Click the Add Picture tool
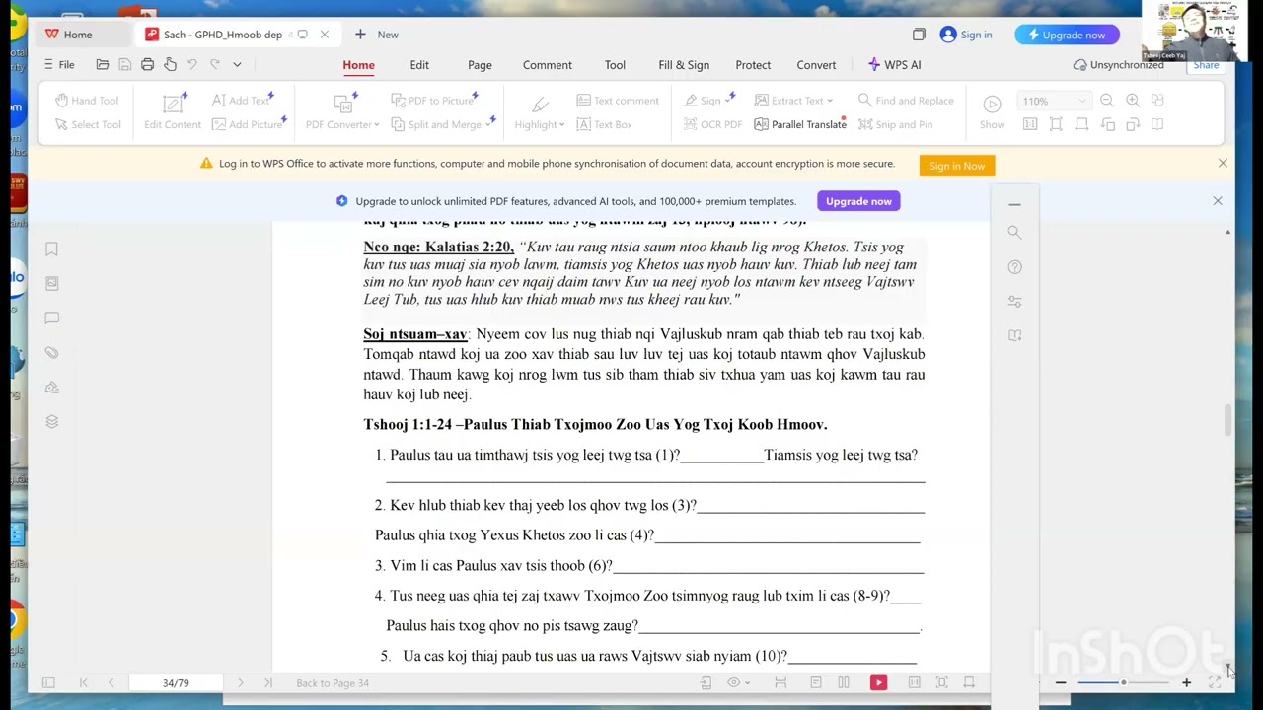Image resolution: width=1263 pixels, height=710 pixels. point(248,124)
